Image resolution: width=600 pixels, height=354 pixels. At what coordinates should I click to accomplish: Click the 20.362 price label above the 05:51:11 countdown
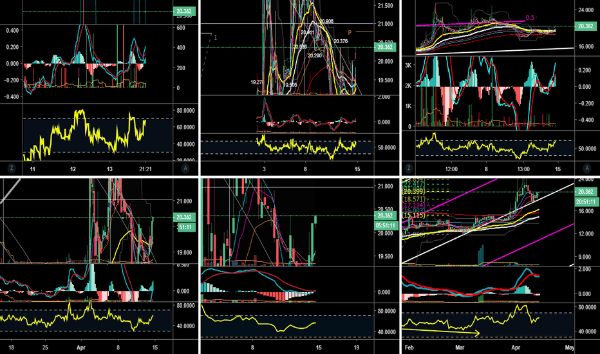(x=385, y=216)
